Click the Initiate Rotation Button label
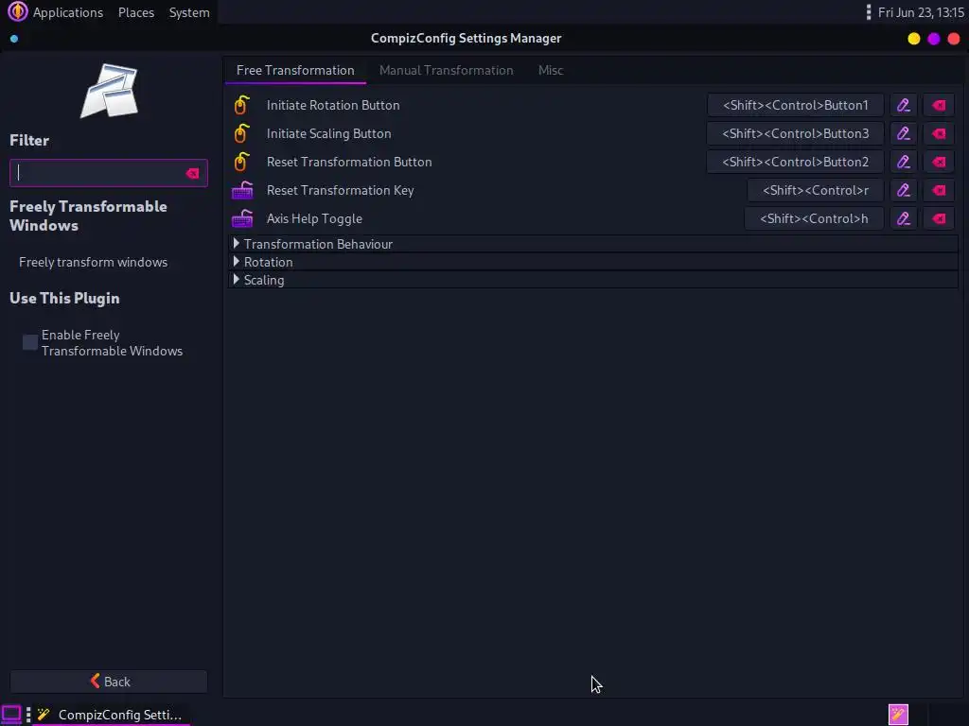This screenshot has height=726, width=969. (333, 105)
